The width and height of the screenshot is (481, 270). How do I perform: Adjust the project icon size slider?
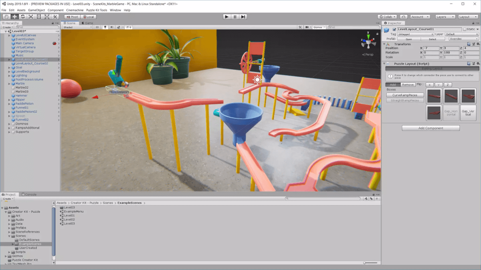pyautogui.click(x=364, y=263)
